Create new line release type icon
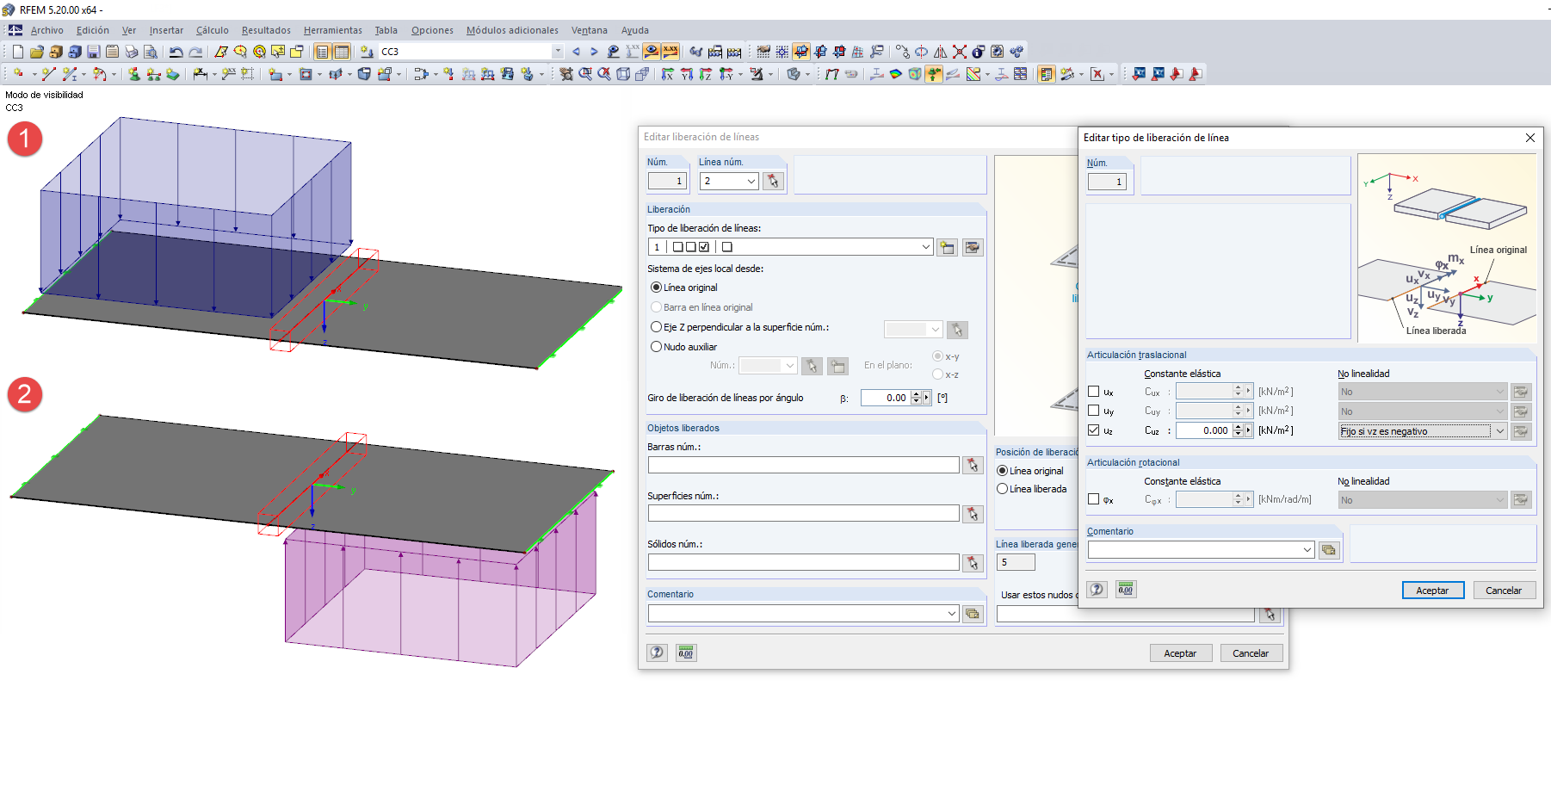The width and height of the screenshot is (1551, 804). coord(948,247)
